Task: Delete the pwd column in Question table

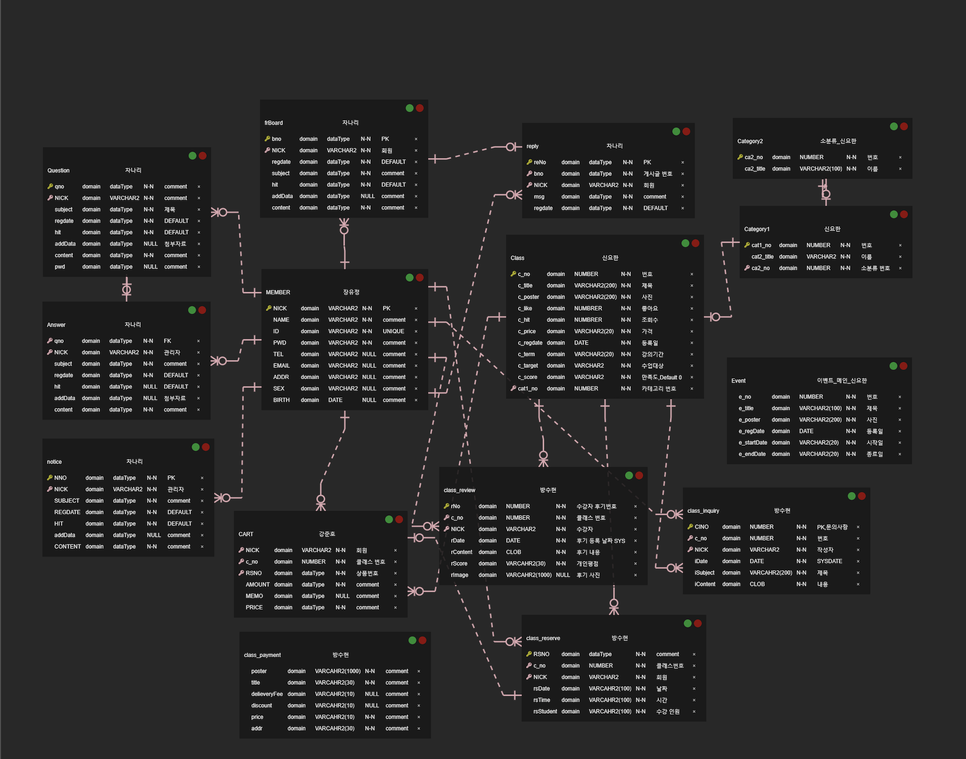Action: [199, 267]
